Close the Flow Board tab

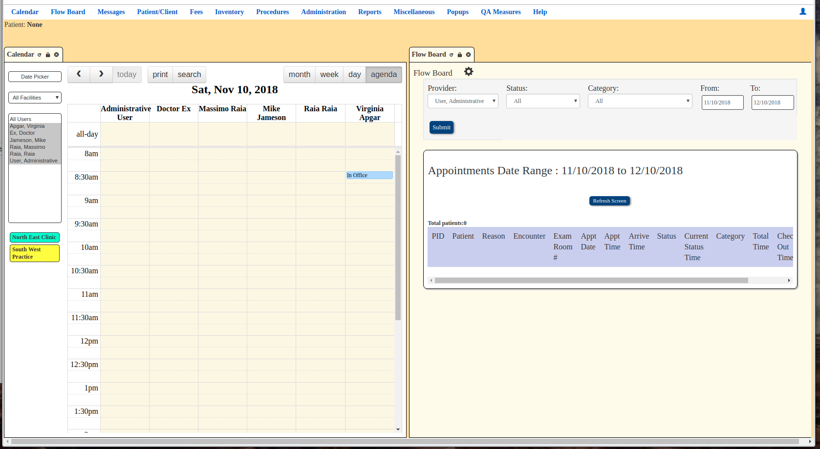click(x=468, y=55)
